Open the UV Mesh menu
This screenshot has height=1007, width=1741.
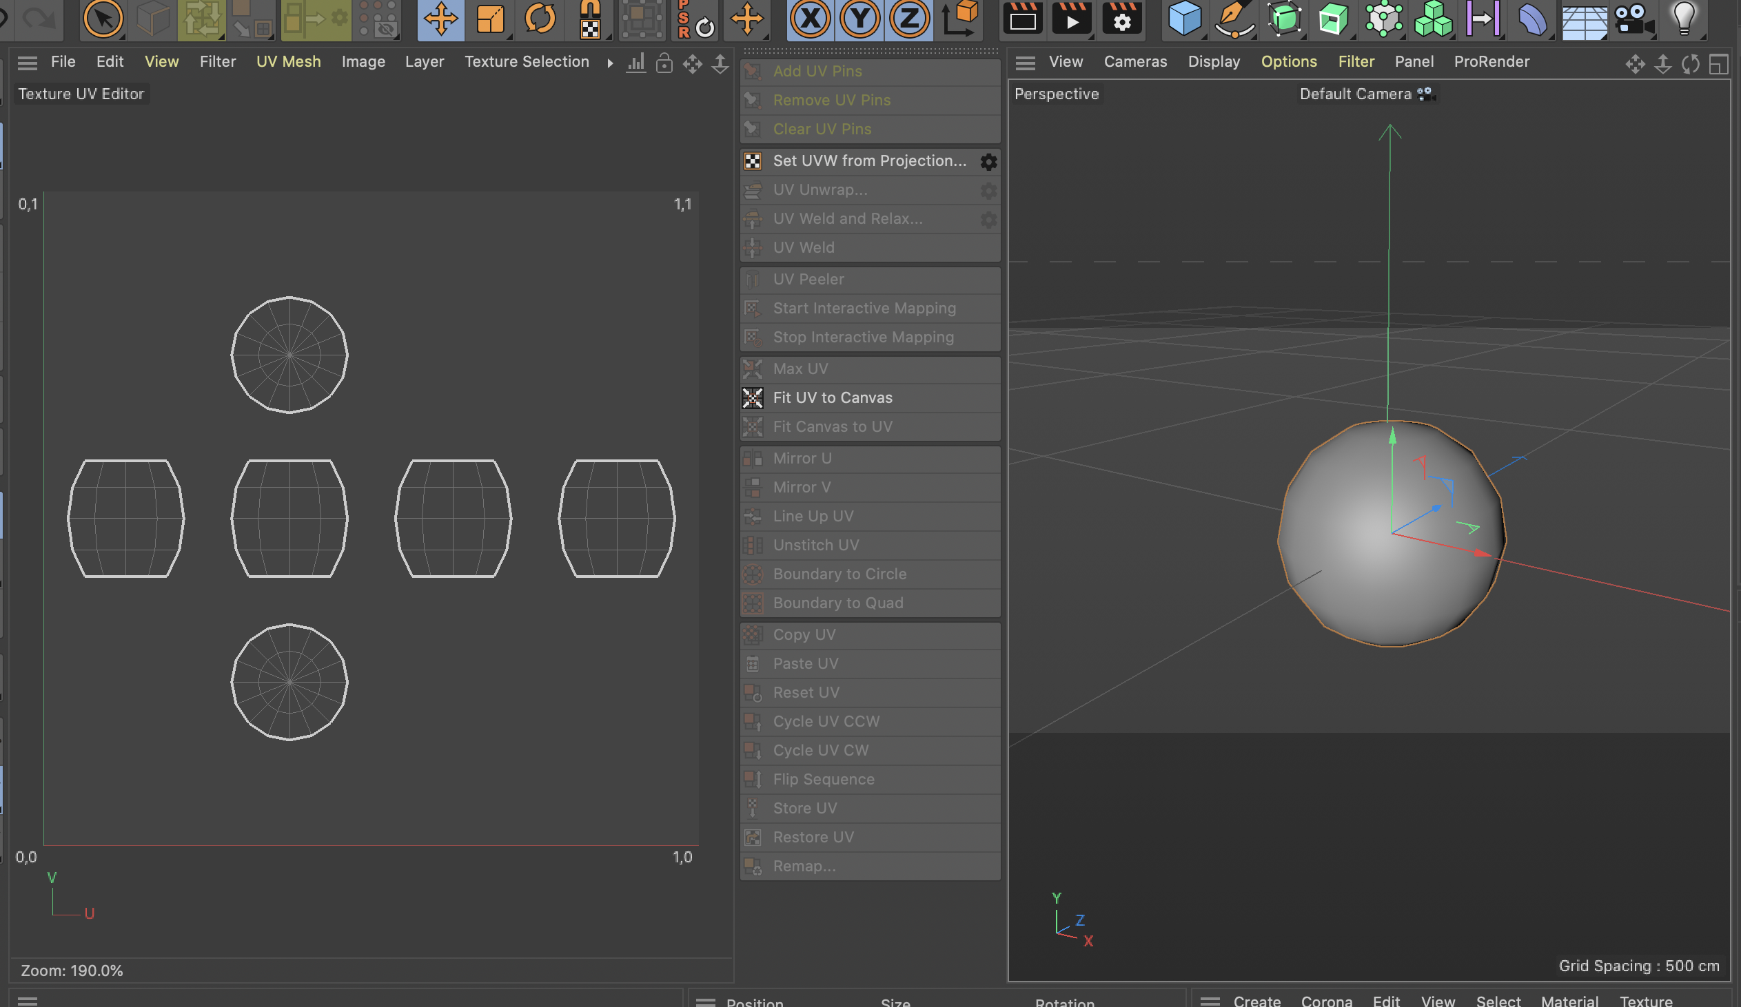coord(288,61)
